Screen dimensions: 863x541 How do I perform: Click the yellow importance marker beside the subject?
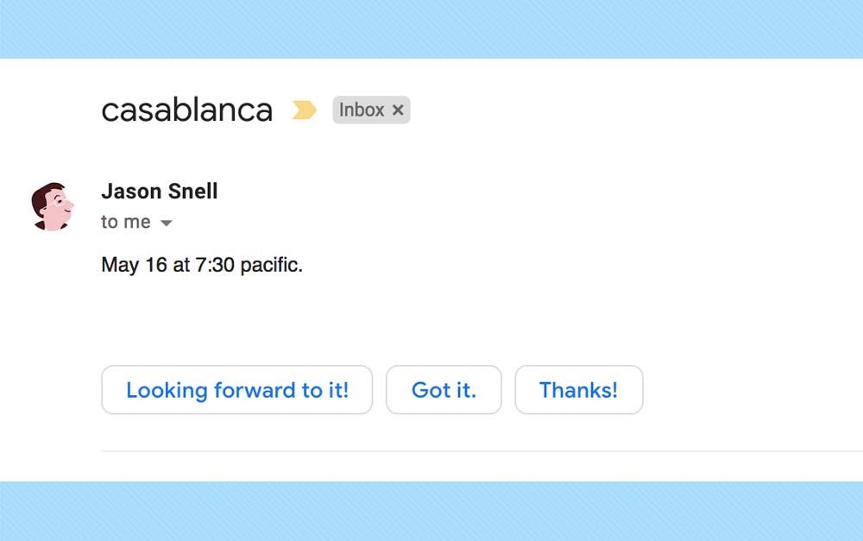click(x=304, y=110)
